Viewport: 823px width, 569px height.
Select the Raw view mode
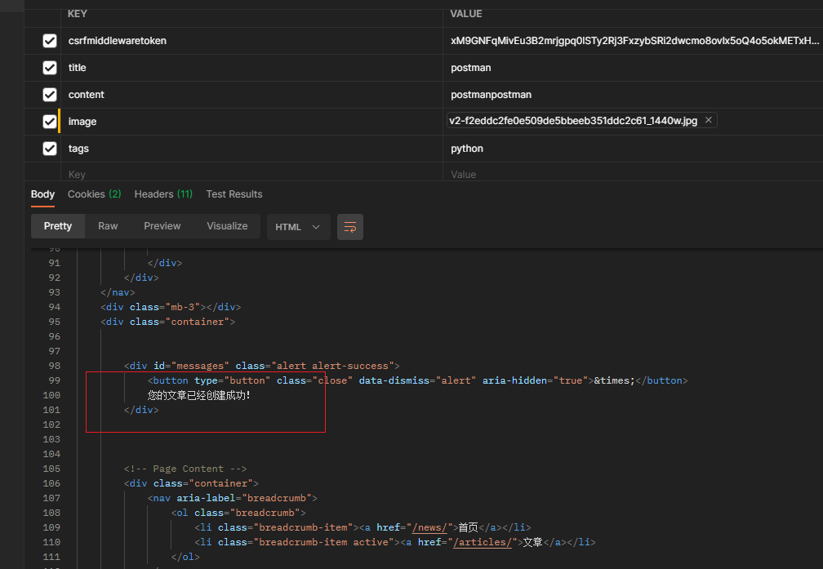[x=108, y=225]
